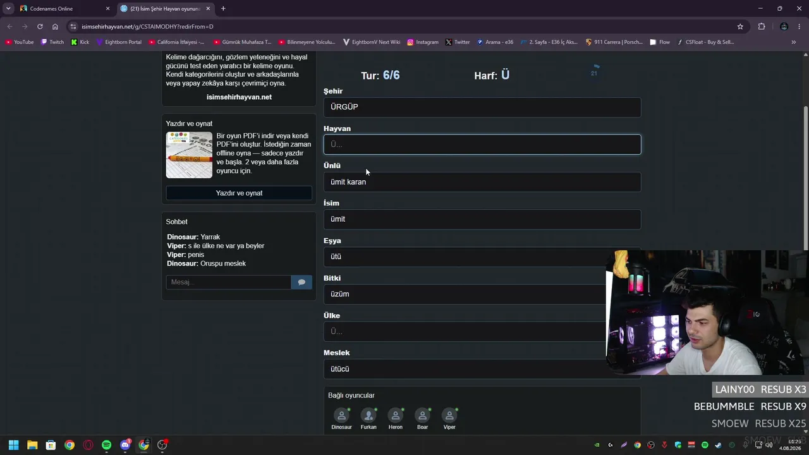Send the chat message with speech-bubble button

301,282
